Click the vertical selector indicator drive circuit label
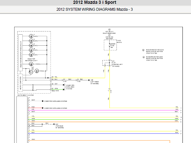Image resolution: width=191 pixels, height=143 pixels. (x=21, y=54)
